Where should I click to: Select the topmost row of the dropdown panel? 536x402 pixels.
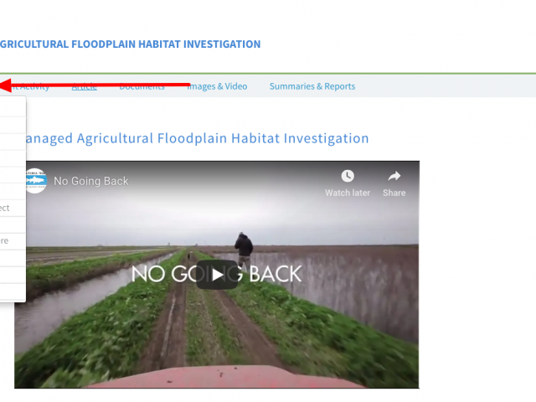click(13, 107)
